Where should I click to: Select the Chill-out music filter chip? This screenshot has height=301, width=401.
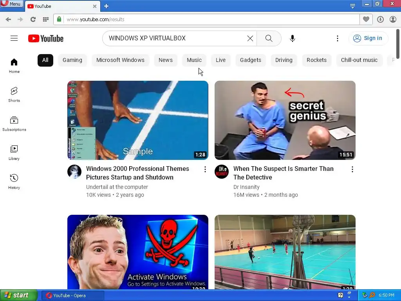(359, 60)
